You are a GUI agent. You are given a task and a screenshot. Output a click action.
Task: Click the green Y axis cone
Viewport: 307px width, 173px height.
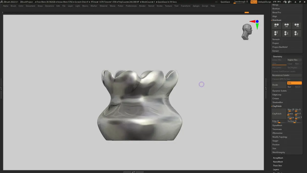pos(257,26)
